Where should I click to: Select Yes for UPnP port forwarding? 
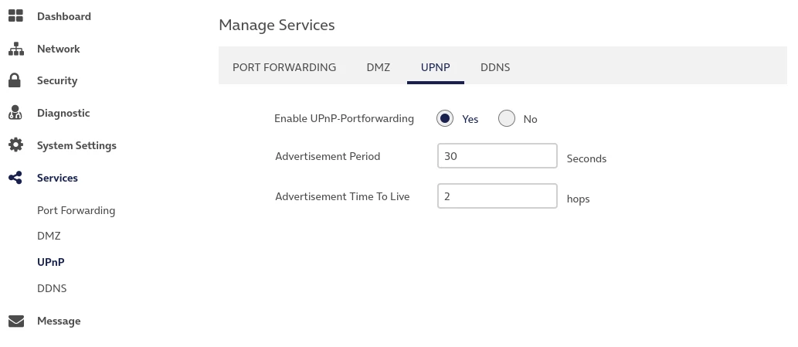[x=445, y=119]
